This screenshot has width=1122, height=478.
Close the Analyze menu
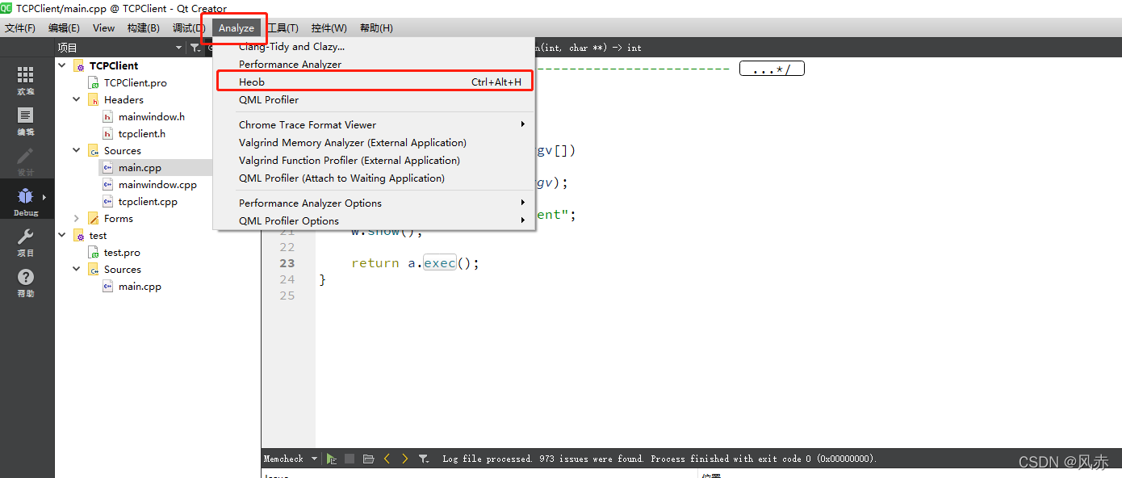pyautogui.click(x=237, y=28)
